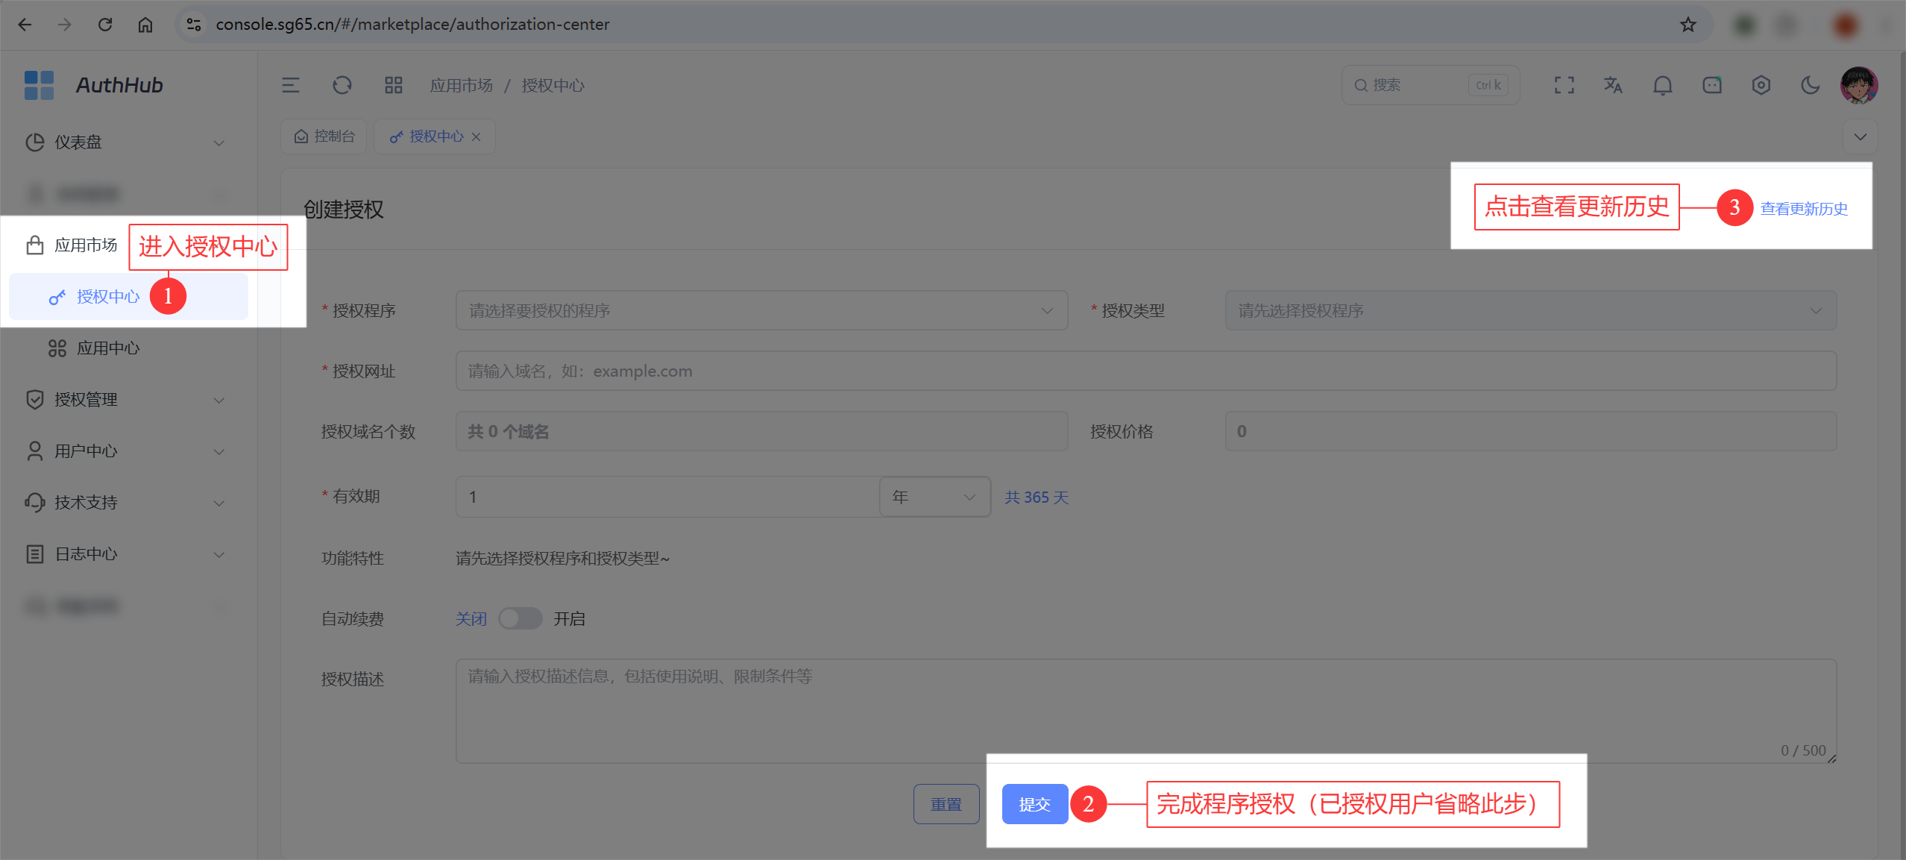Click the 查看更新历史 link
Image resolution: width=1906 pixels, height=860 pixels.
tap(1802, 209)
